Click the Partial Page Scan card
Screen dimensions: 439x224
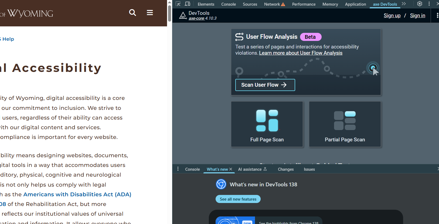[345, 124]
